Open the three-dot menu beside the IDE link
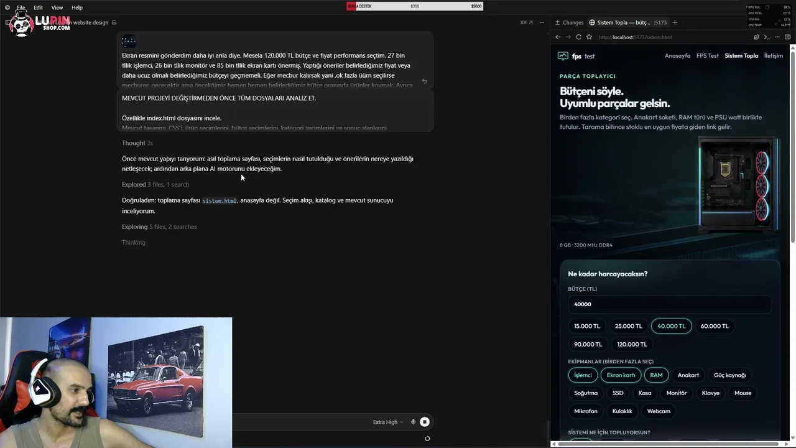Viewport: 796px width, 448px height. (540, 22)
